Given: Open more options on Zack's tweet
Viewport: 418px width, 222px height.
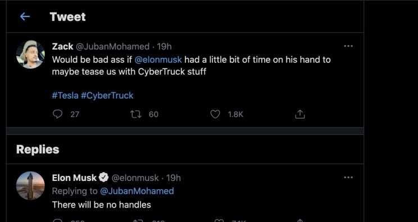Looking at the screenshot, I should pyautogui.click(x=348, y=46).
